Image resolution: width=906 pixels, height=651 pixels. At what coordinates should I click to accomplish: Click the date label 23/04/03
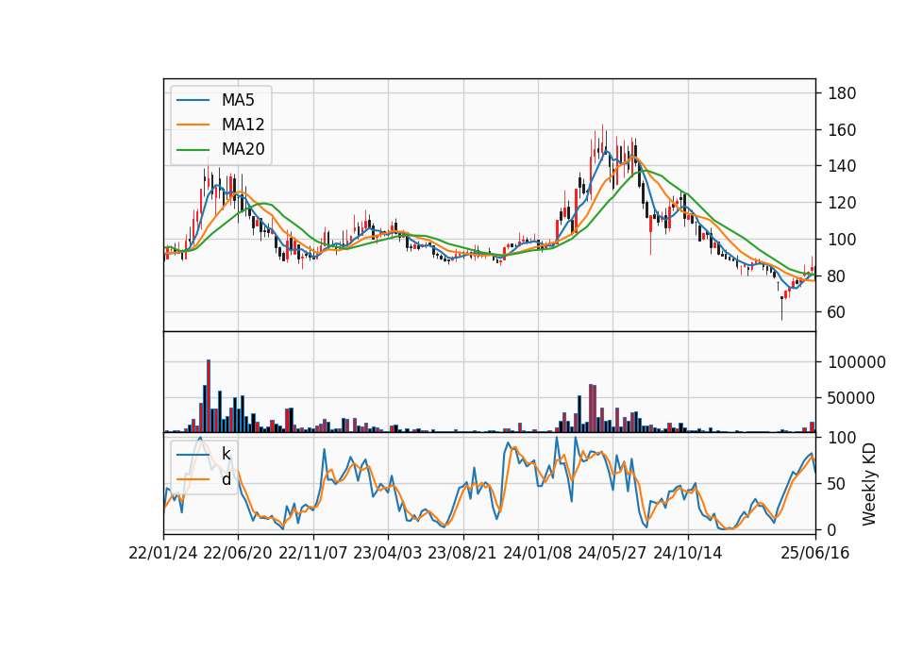pos(388,554)
